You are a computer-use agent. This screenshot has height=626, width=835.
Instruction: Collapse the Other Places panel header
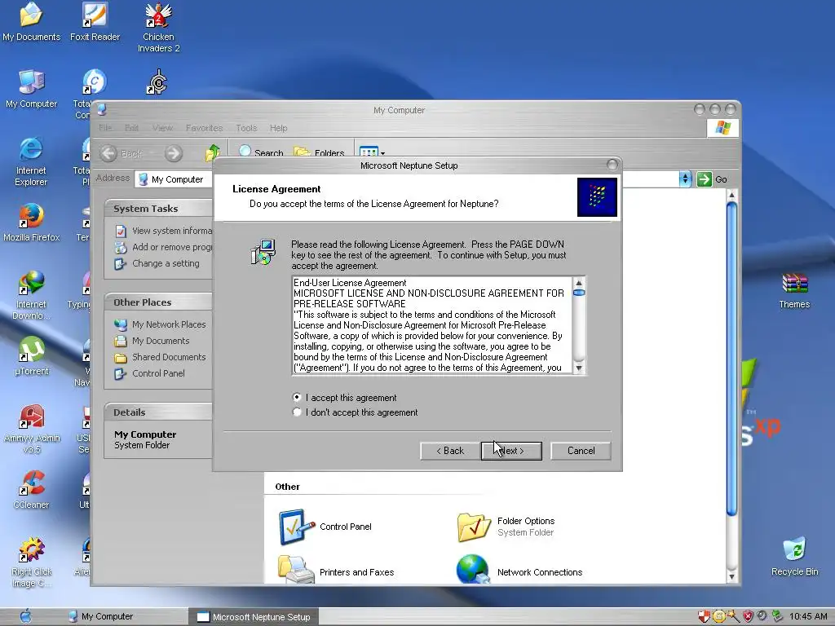[159, 302]
